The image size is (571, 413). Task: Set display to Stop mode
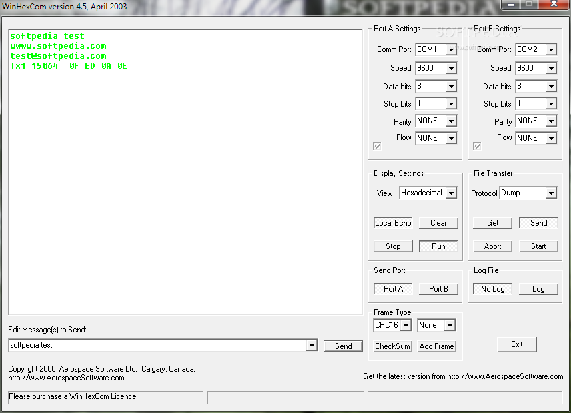[x=393, y=246]
